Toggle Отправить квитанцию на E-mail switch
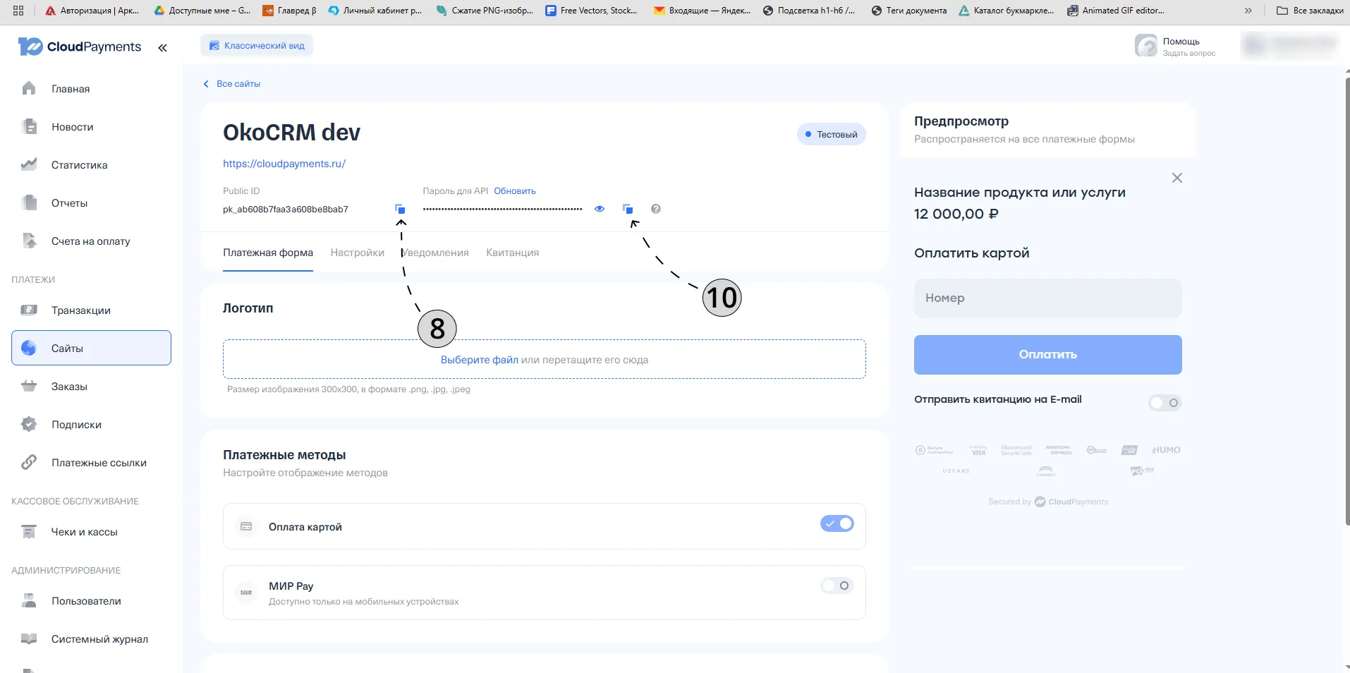 point(1165,403)
